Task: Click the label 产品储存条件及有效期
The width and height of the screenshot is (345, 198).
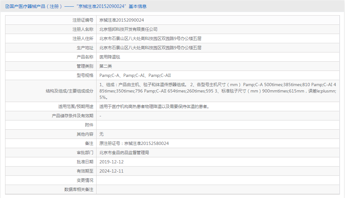Action: point(73,116)
